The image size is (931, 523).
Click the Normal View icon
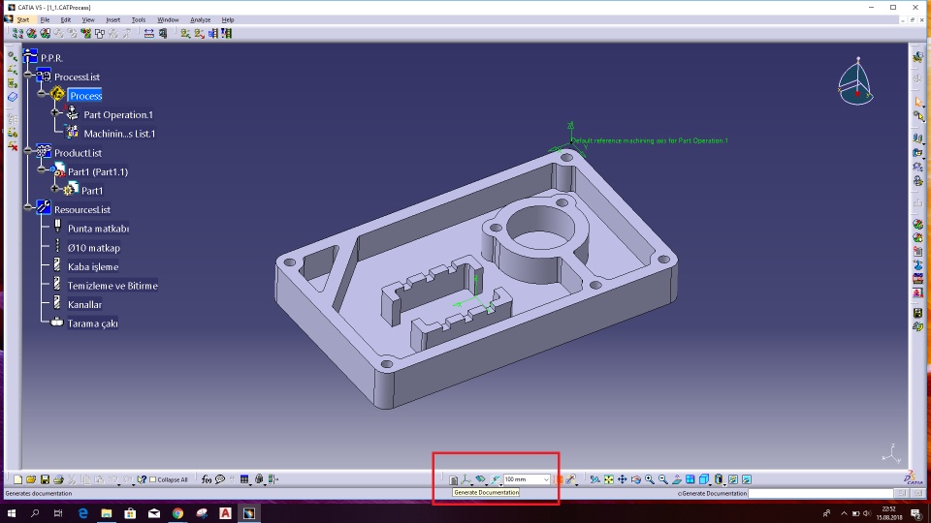click(677, 479)
